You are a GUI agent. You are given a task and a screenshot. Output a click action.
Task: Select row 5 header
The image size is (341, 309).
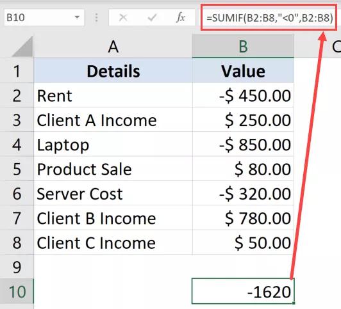click(x=17, y=169)
